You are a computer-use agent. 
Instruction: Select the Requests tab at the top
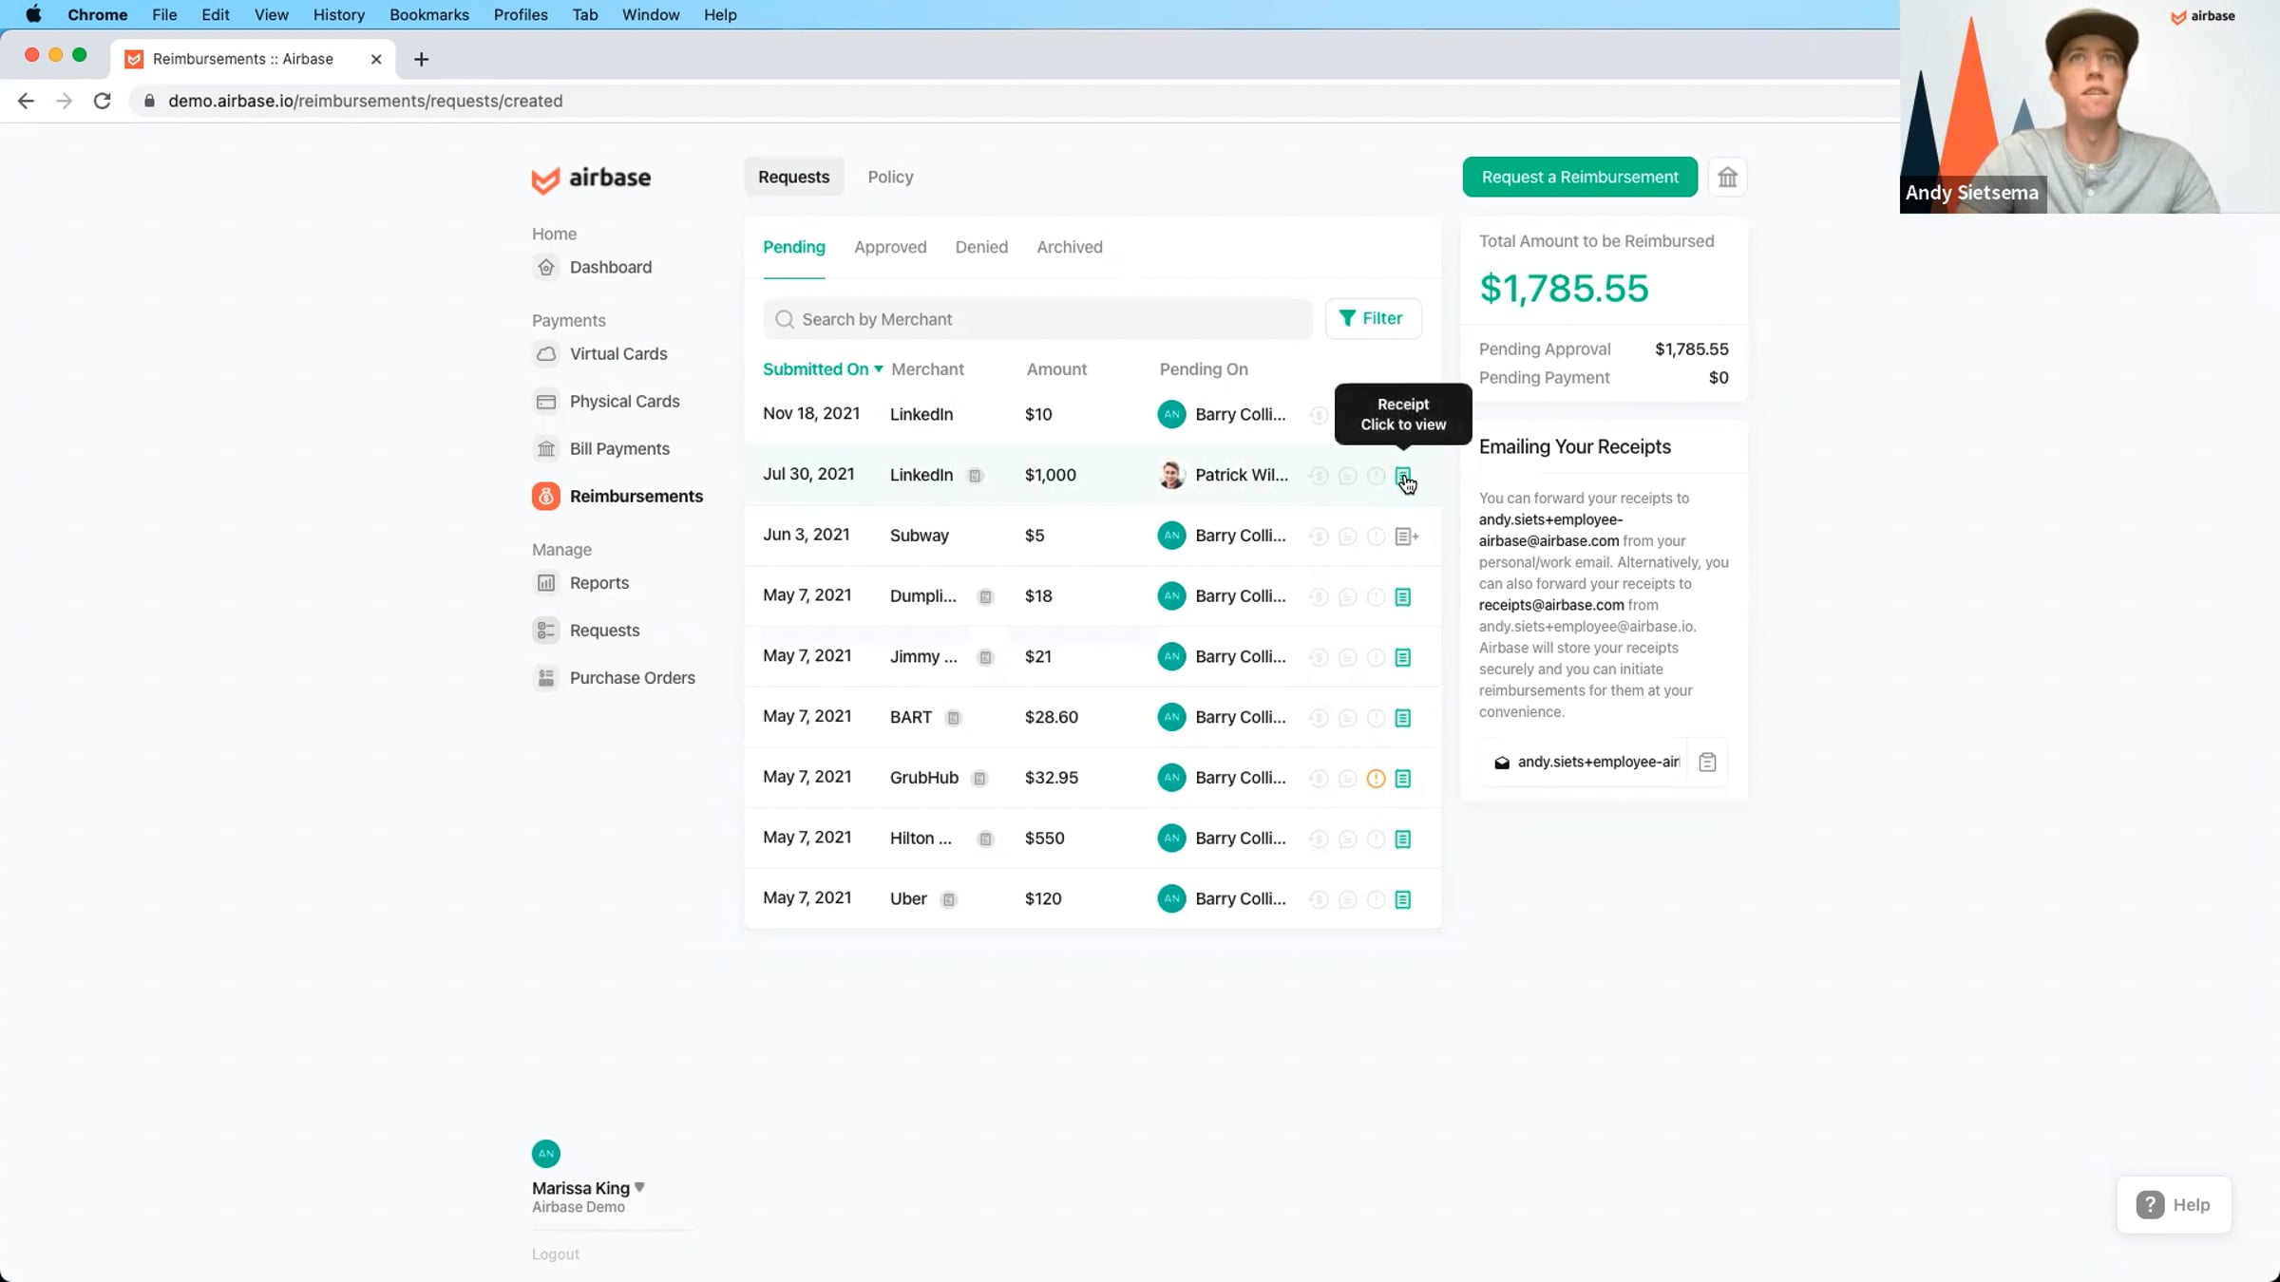[x=794, y=177]
